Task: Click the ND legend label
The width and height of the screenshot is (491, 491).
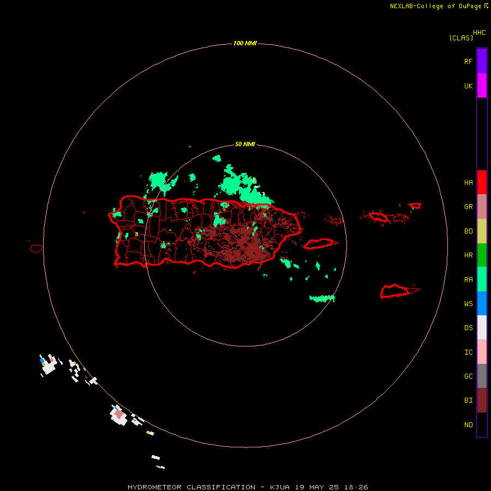Action: point(468,424)
